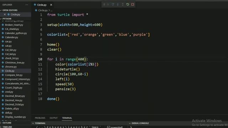
Task: Select the Terminal tab
Action: coord(67,118)
